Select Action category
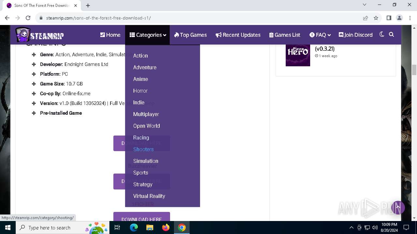Image resolution: width=417 pixels, height=234 pixels. (140, 56)
